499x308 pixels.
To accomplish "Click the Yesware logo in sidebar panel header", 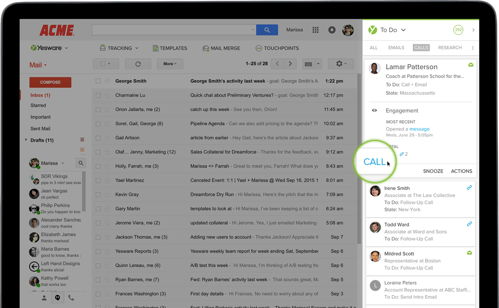I will click(372, 30).
